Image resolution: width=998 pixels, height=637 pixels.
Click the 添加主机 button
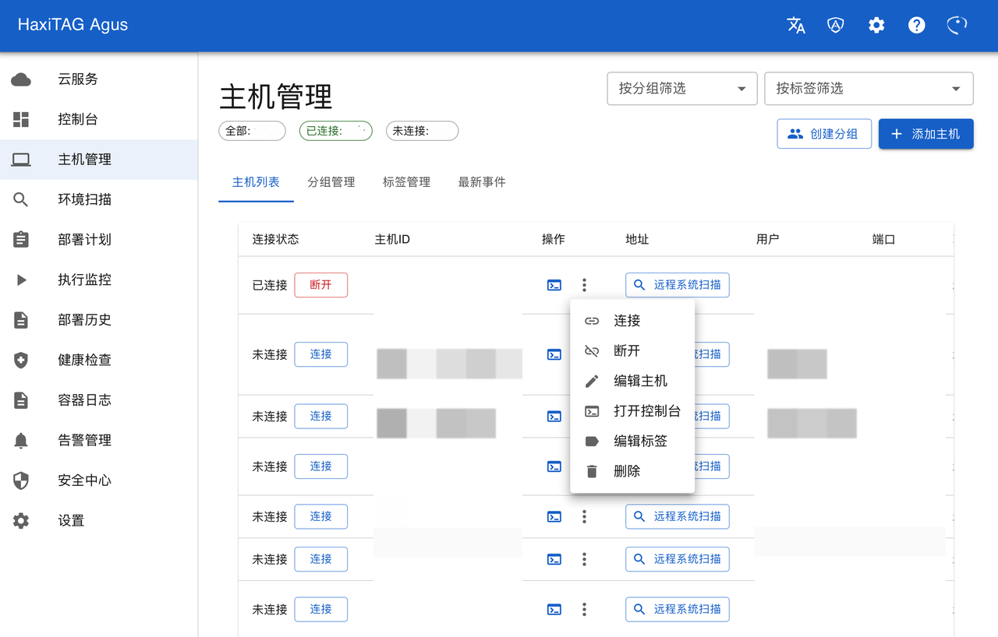coord(925,133)
